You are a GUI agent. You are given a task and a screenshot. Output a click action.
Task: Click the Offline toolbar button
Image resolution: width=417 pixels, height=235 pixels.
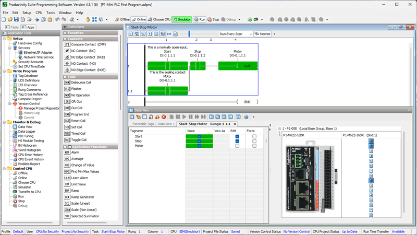pos(122,19)
